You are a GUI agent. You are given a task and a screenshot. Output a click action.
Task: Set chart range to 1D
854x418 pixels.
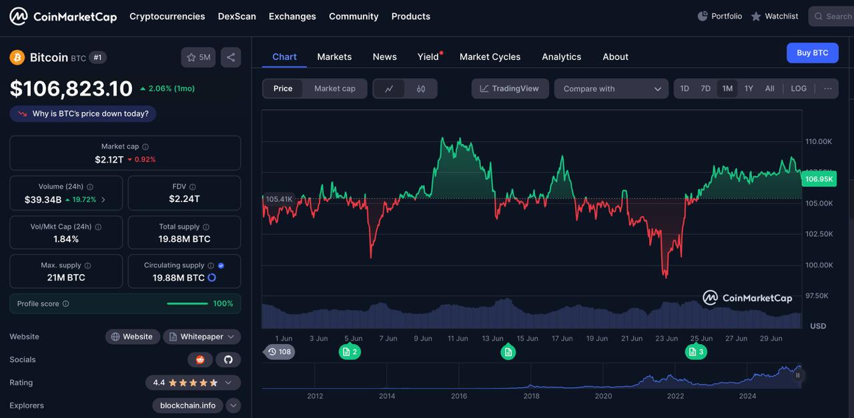pos(685,89)
